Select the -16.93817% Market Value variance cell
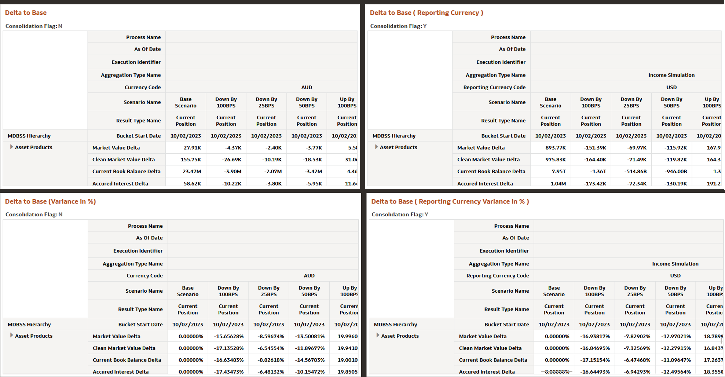725x377 pixels. tap(594, 336)
